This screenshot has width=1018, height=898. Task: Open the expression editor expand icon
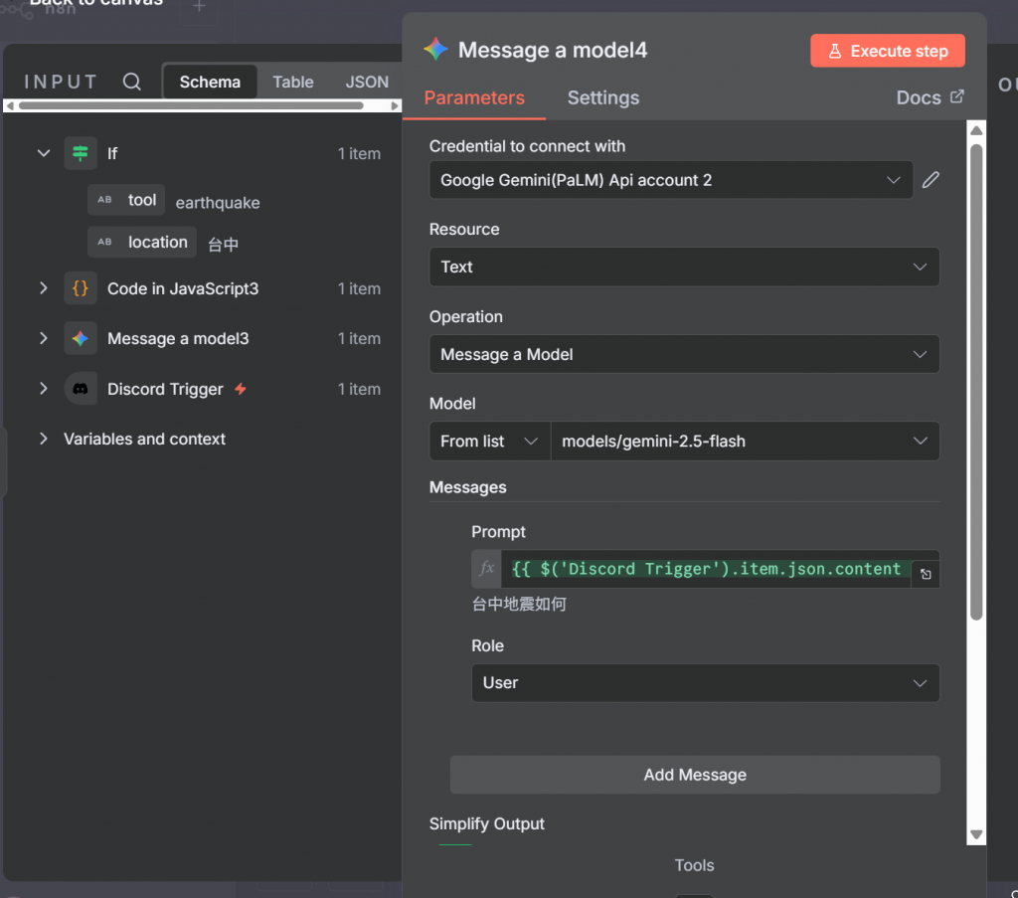[926, 574]
